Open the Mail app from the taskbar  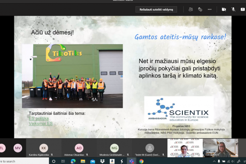93,161
